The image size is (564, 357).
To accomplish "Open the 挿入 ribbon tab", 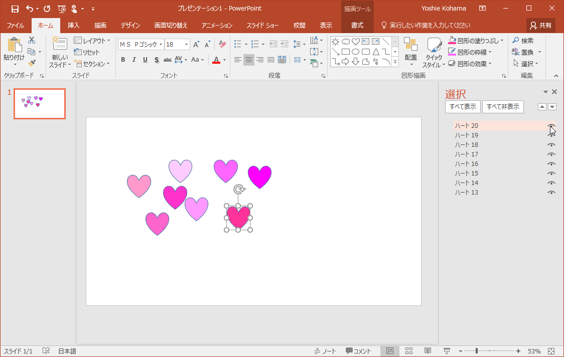I will pyautogui.click(x=74, y=25).
